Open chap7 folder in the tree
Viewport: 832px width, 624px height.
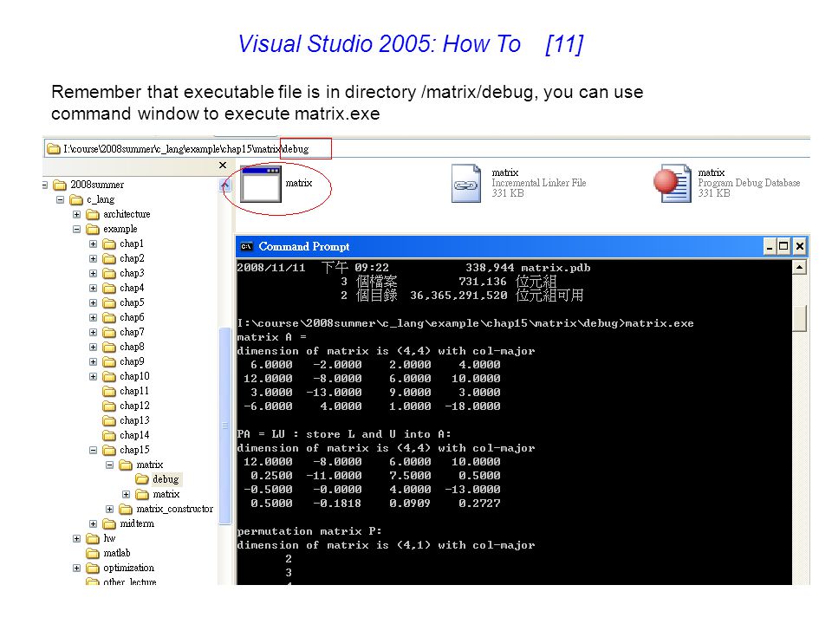point(132,332)
